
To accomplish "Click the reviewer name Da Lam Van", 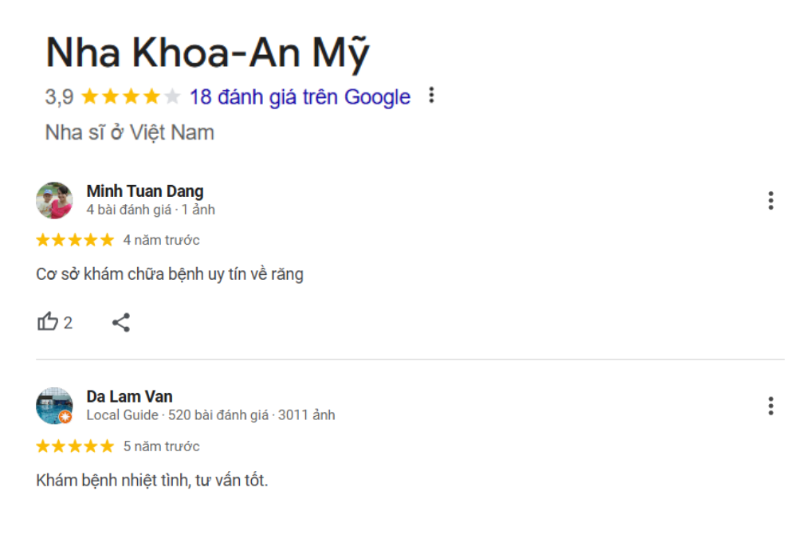I will coord(130,396).
